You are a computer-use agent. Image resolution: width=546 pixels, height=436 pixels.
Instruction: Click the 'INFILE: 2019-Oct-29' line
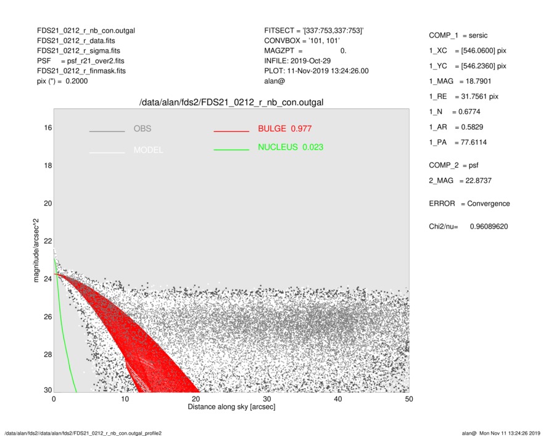[x=297, y=61]
